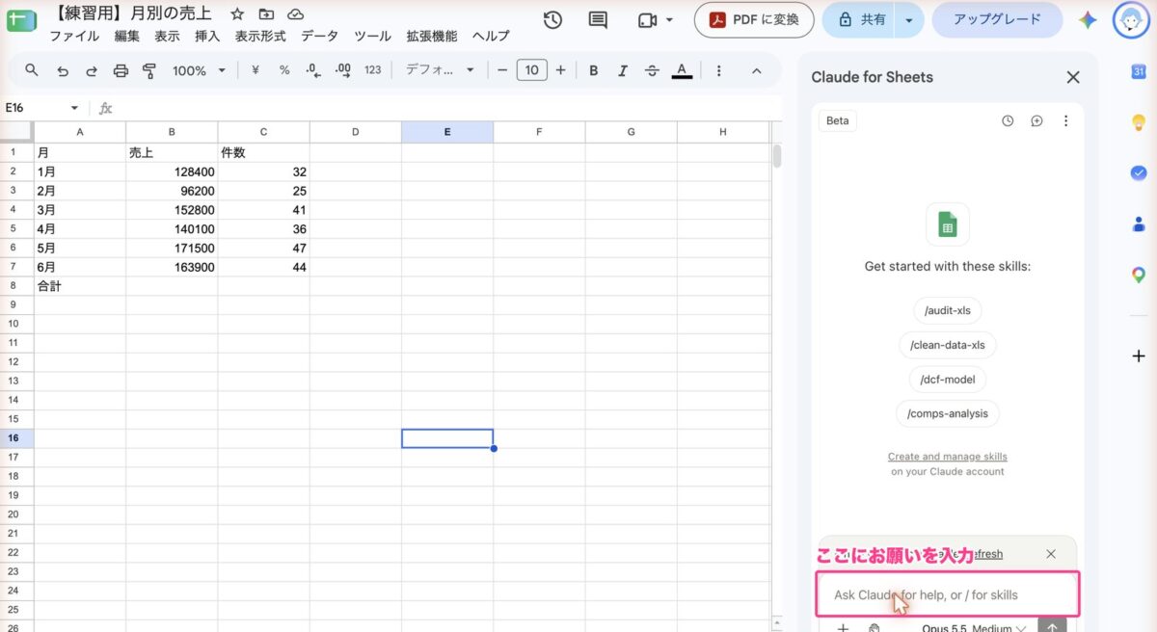Screen dimensions: 1157x632
Task: Focus the Ask Claude prompt field
Action: (948, 594)
